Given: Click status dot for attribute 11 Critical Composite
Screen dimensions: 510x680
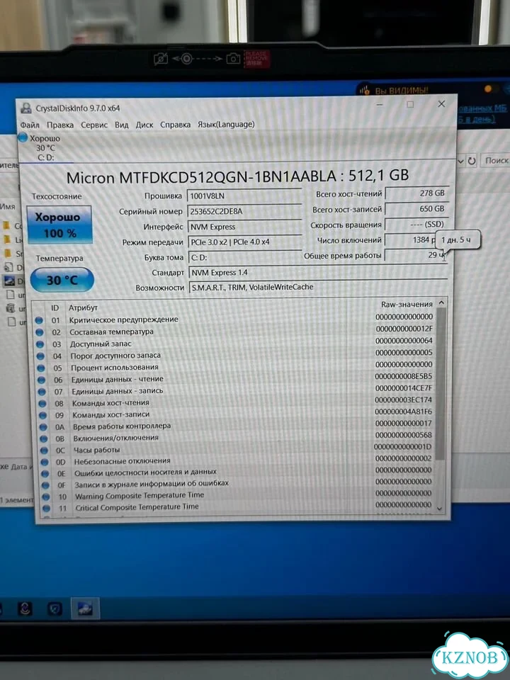Looking at the screenshot, I should (46, 509).
